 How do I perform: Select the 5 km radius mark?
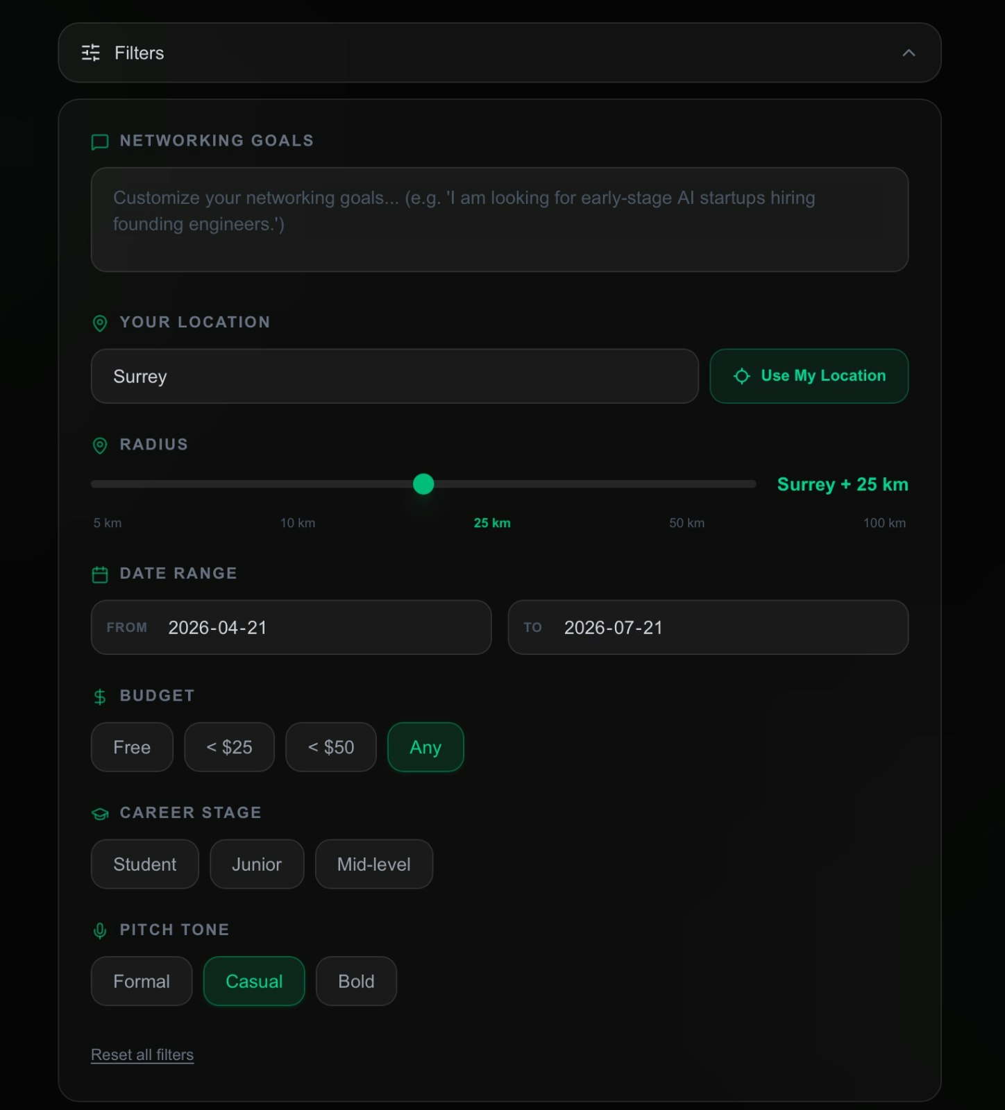(108, 523)
